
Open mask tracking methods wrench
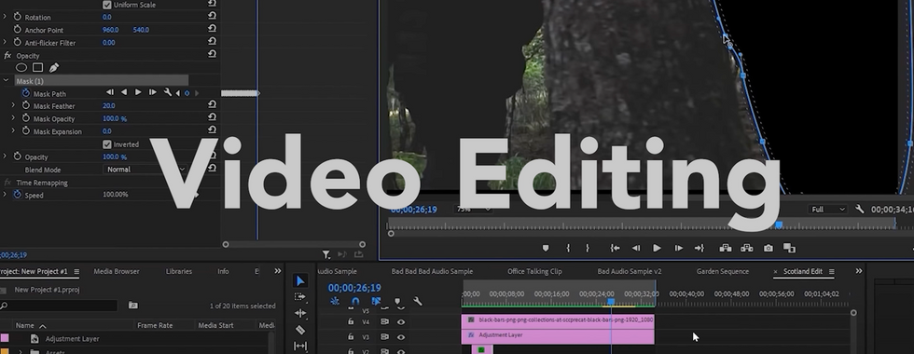[168, 92]
